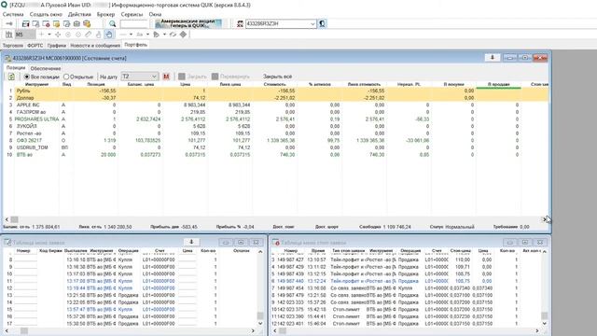The width and height of the screenshot is (597, 336).
Task: Click the American stocks QUIK banner
Action: click(188, 23)
